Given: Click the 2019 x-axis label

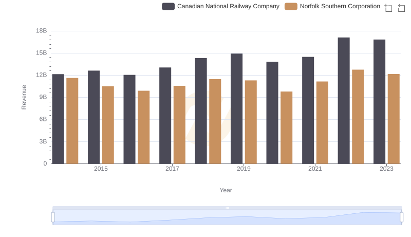Looking at the screenshot, I should (x=244, y=169).
